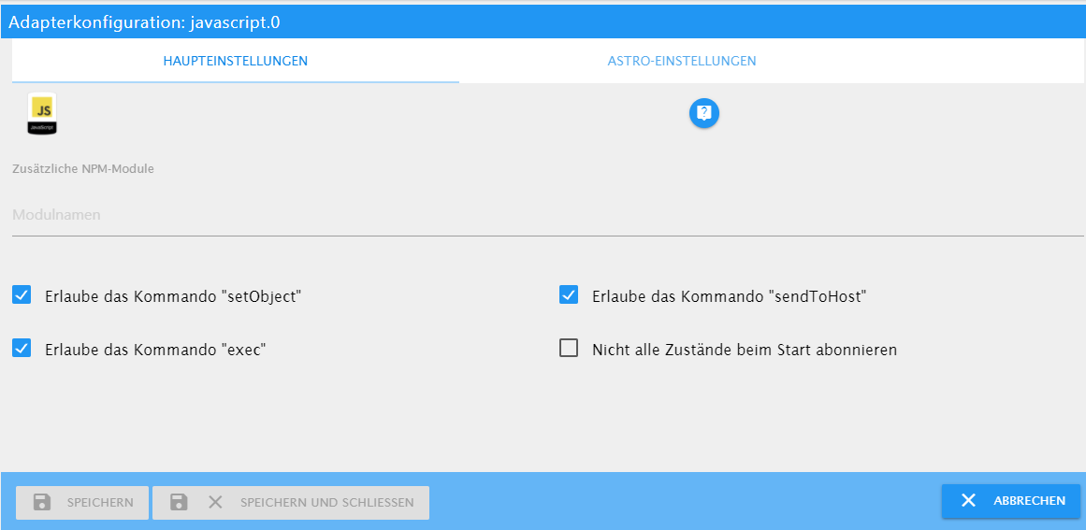1086x530 pixels.
Task: Switch to the Astro-Einstellungen tab
Action: point(682,61)
